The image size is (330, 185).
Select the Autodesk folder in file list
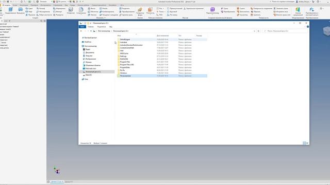124,42
